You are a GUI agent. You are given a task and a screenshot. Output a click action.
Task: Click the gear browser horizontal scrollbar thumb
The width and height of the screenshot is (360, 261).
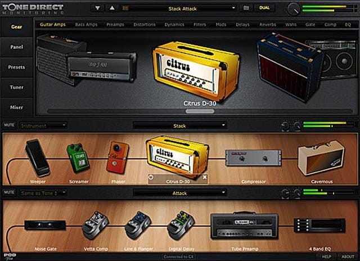coord(200,111)
